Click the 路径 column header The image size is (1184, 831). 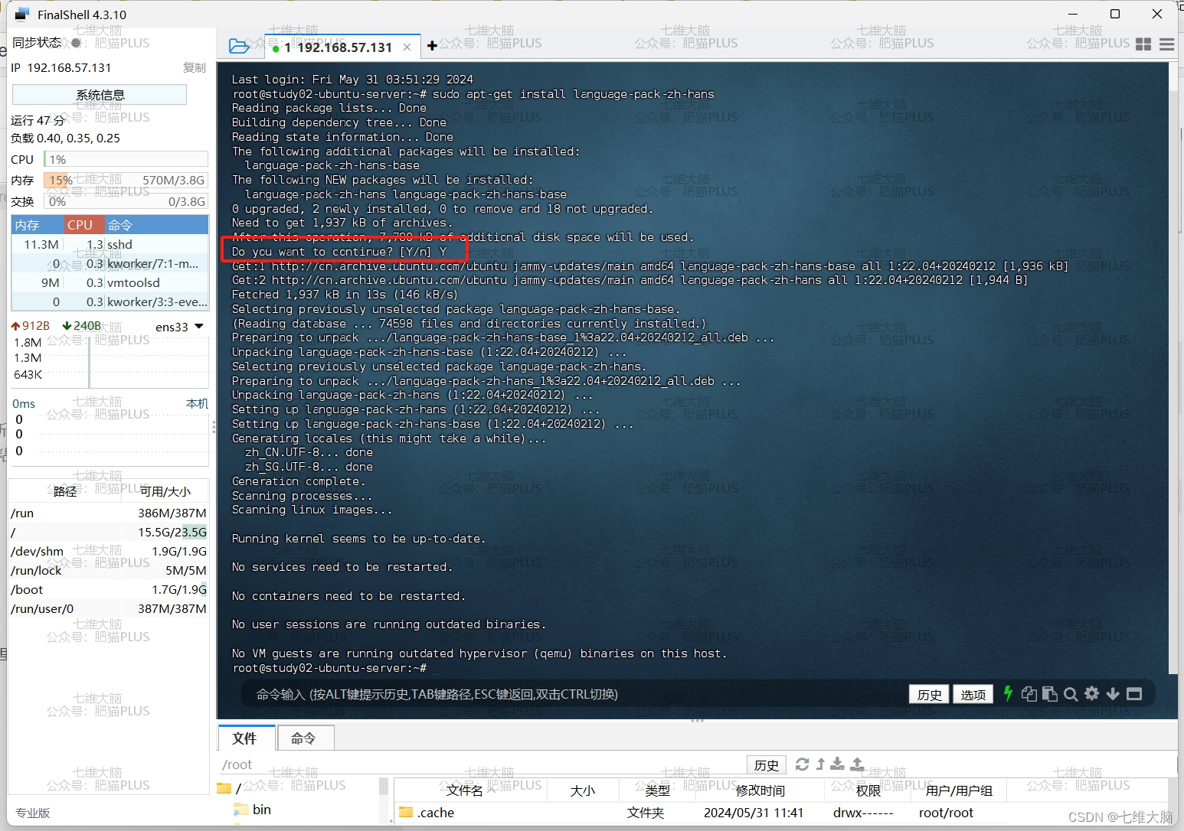point(65,491)
